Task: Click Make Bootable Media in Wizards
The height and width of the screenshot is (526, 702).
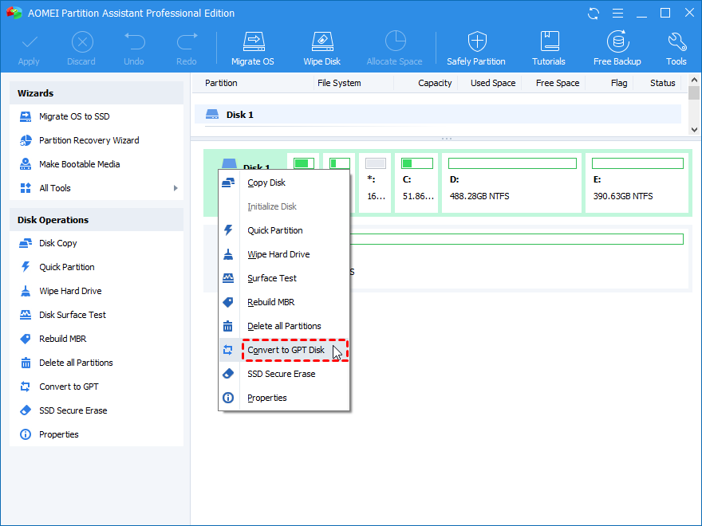Action: pyautogui.click(x=79, y=164)
